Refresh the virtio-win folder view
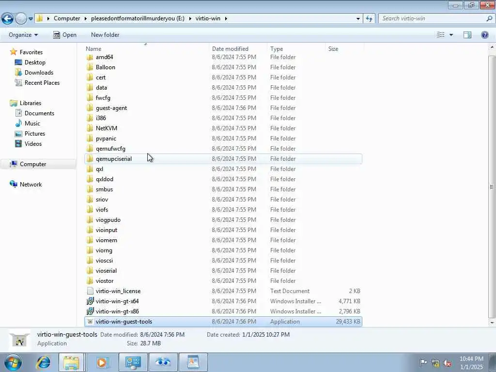Image resolution: width=496 pixels, height=372 pixels. point(369,18)
